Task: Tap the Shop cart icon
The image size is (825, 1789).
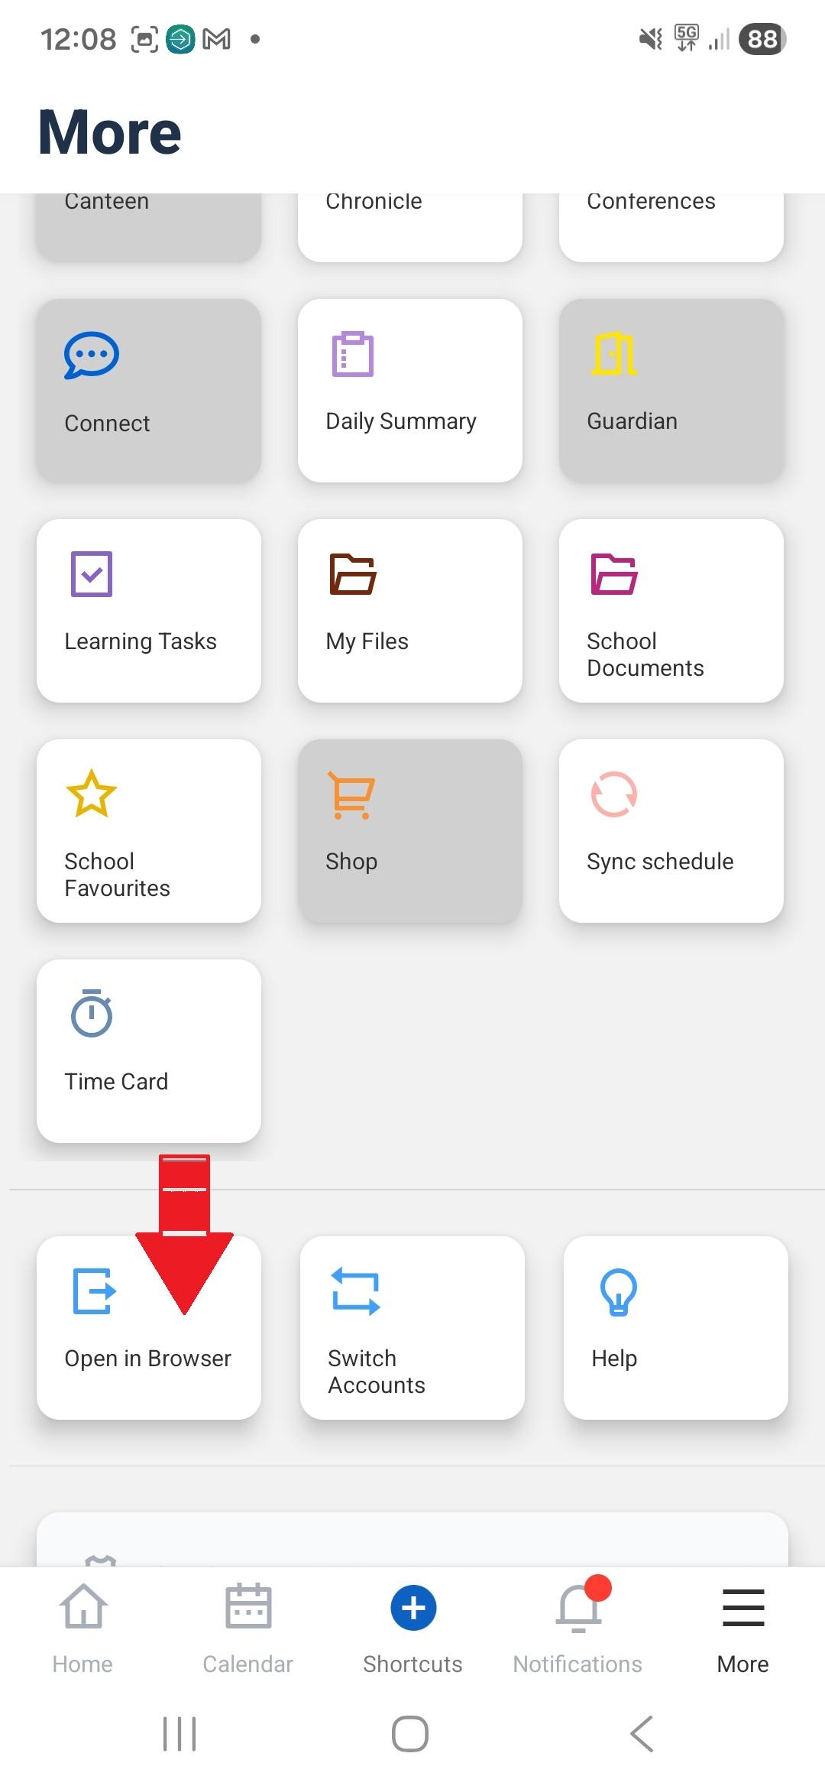Action: pos(351,795)
